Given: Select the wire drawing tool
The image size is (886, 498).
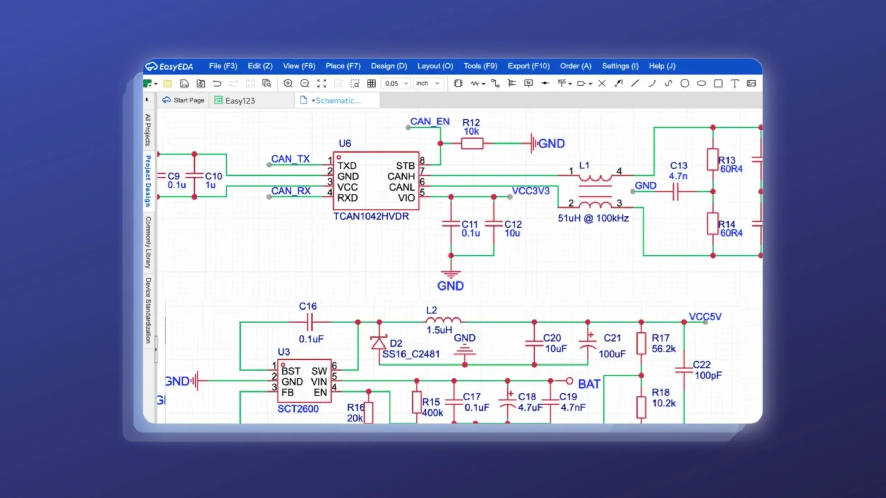Looking at the screenshot, I should click(495, 83).
